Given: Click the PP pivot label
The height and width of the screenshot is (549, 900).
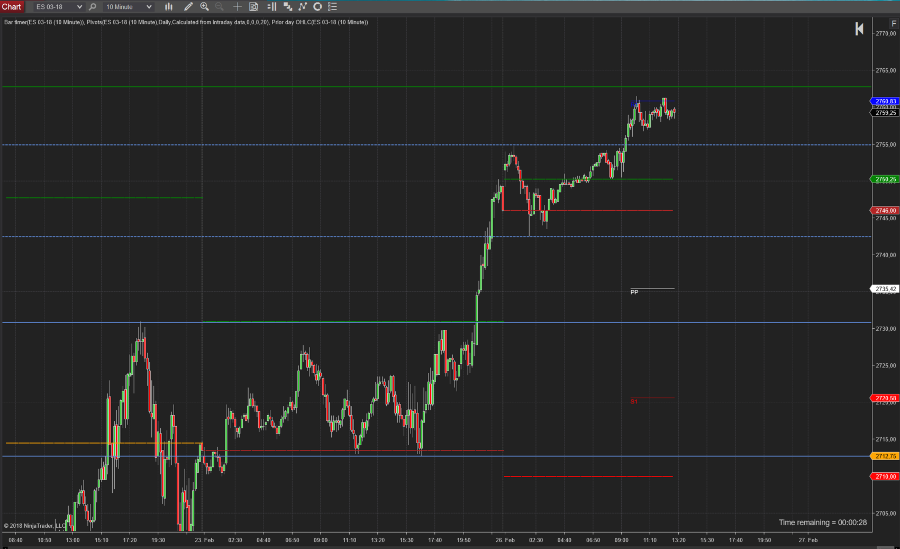Looking at the screenshot, I should click(x=634, y=292).
